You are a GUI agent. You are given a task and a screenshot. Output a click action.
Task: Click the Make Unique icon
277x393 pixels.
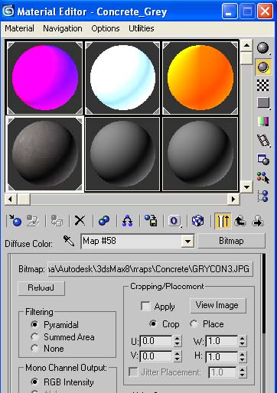[x=127, y=221]
